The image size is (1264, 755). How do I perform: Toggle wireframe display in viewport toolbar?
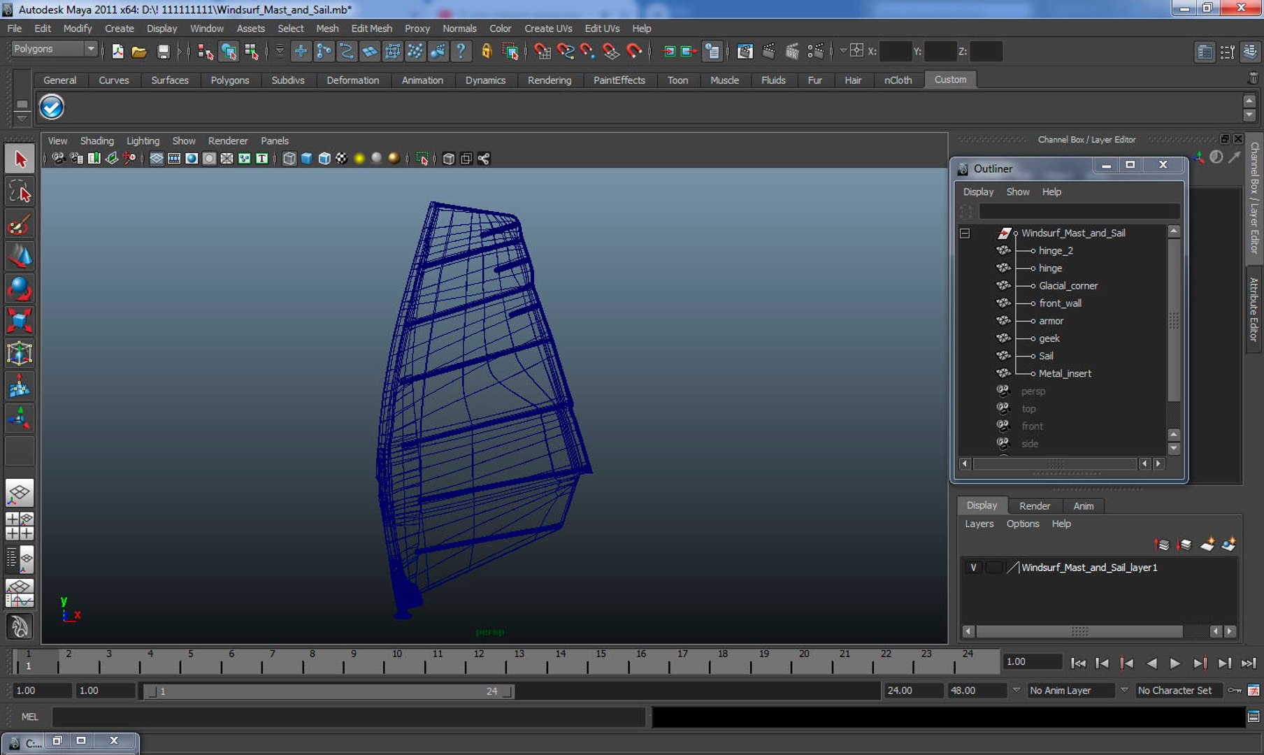tap(289, 159)
